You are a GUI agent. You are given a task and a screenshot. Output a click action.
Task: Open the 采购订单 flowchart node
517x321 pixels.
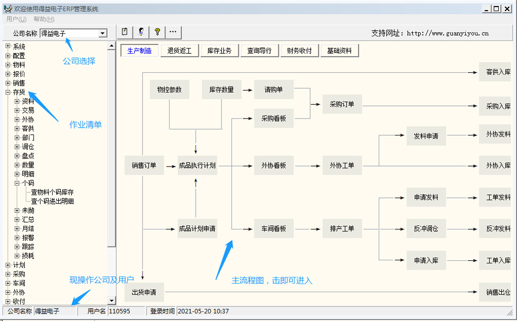click(x=342, y=105)
